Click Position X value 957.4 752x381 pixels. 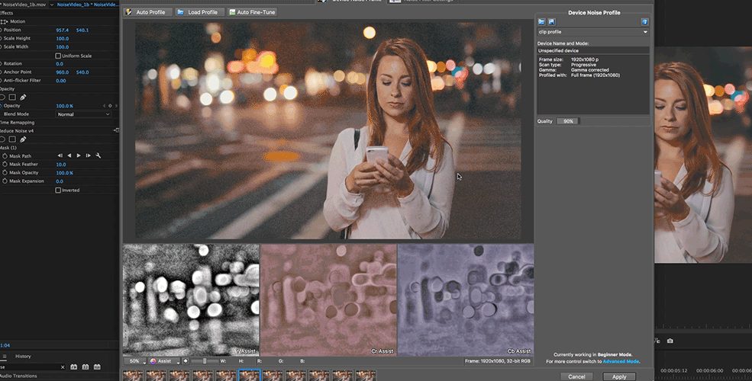tap(63, 30)
